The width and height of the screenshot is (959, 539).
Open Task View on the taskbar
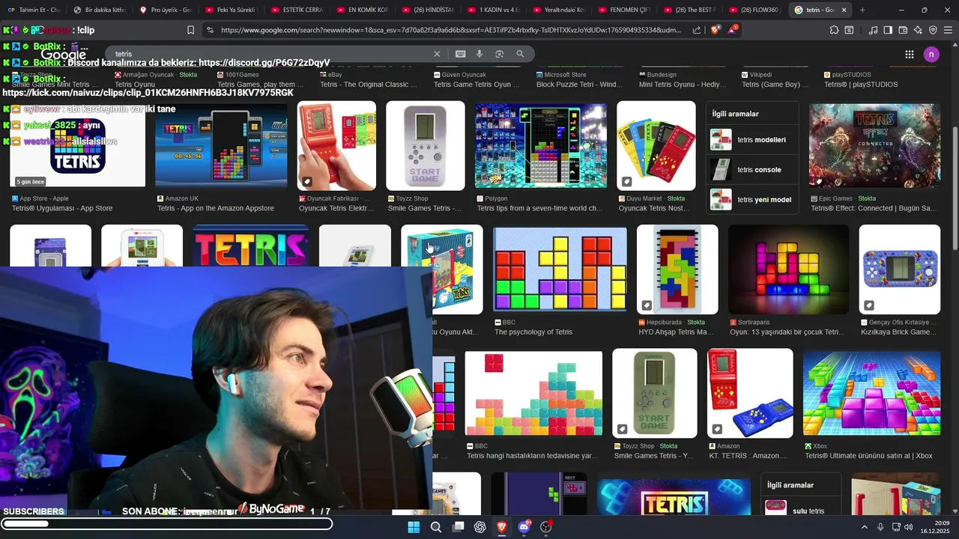[x=458, y=527]
